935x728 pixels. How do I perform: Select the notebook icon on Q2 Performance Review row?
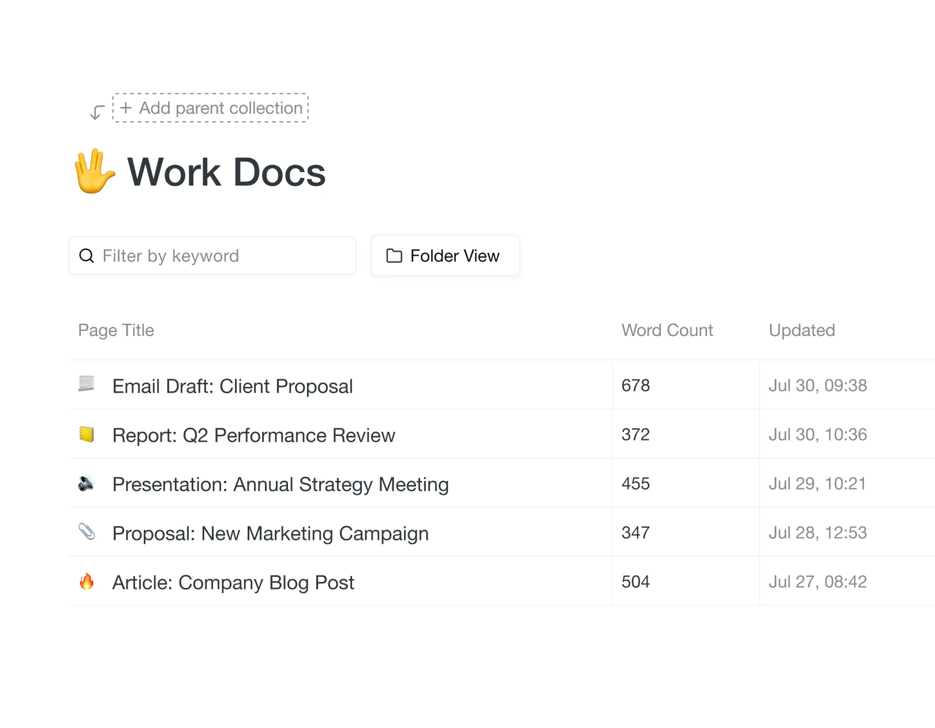[87, 434]
